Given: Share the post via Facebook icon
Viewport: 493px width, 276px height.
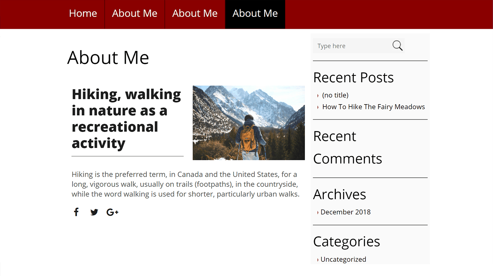Looking at the screenshot, I should point(76,212).
